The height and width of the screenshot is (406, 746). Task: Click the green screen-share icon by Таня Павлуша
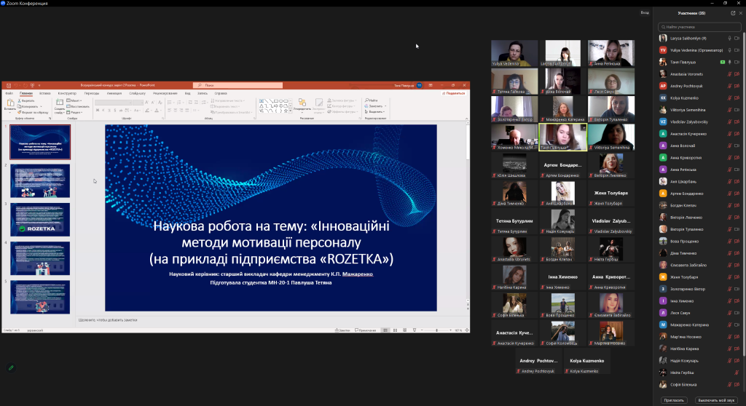[x=723, y=62]
